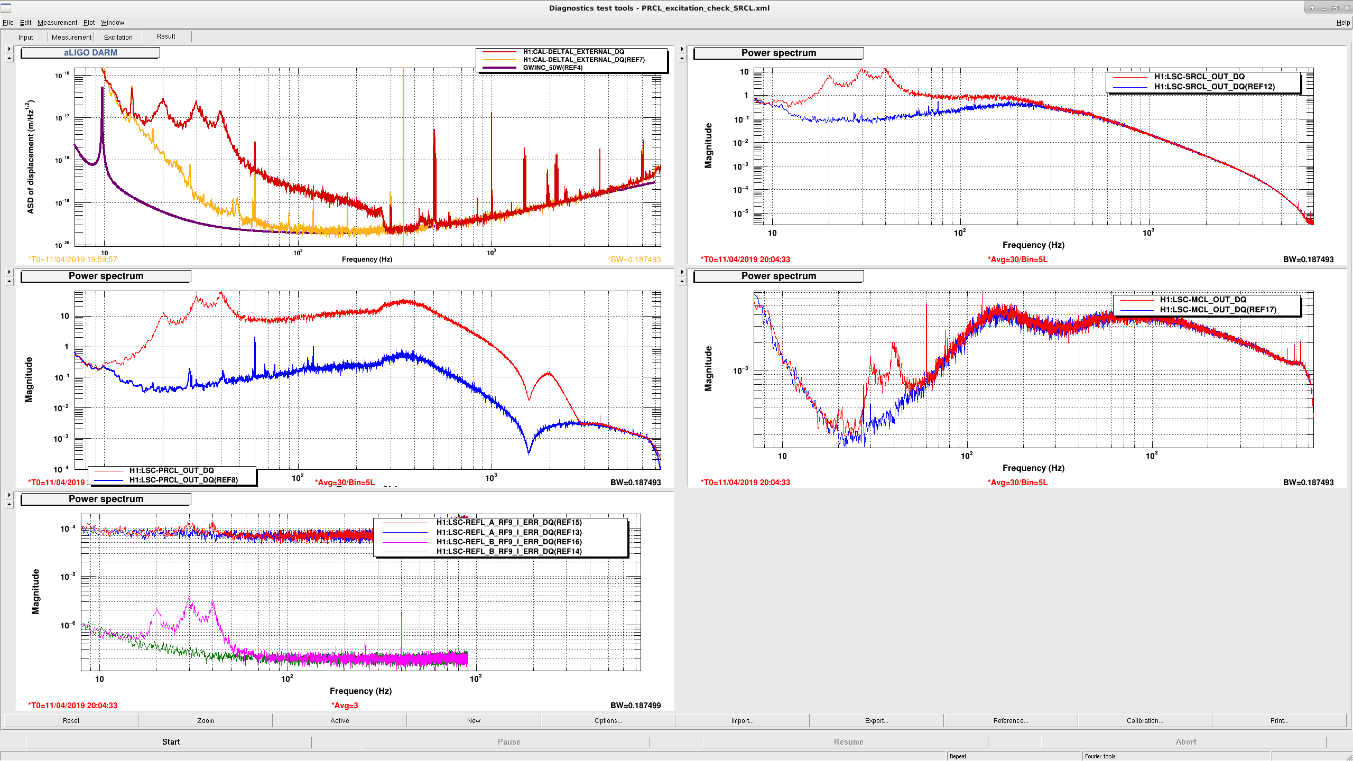The image size is (1353, 761).
Task: Click right-arrow button beside aLIGO DARM plot
Action: 9,49
